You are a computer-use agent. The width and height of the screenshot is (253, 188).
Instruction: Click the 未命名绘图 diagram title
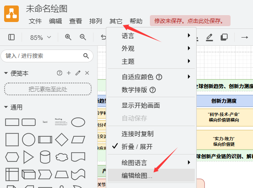pos(47,9)
